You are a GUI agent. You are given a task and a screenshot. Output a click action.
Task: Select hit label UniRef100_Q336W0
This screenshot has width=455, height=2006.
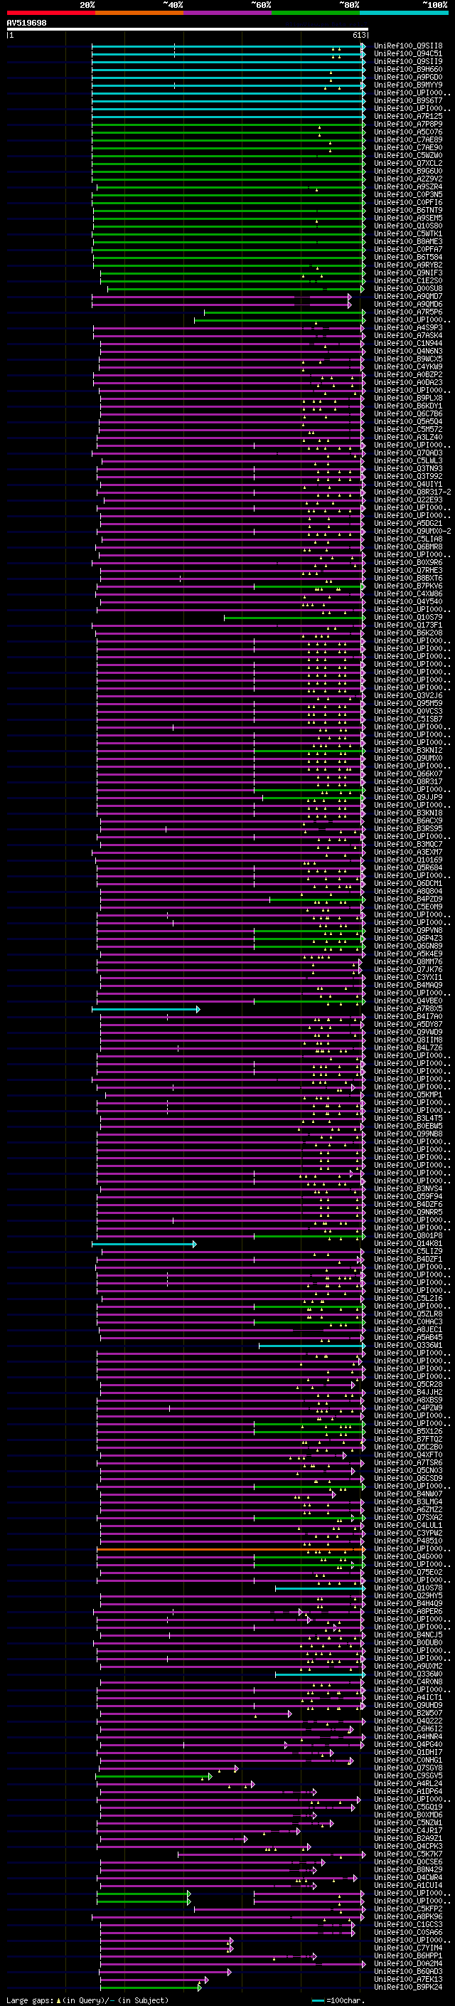[408, 1674]
